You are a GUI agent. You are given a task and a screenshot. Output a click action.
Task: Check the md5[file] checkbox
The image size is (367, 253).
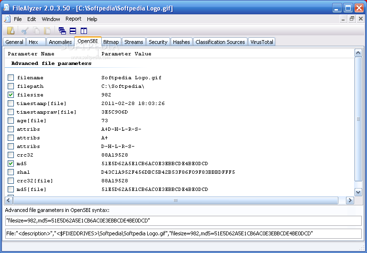pos(11,189)
